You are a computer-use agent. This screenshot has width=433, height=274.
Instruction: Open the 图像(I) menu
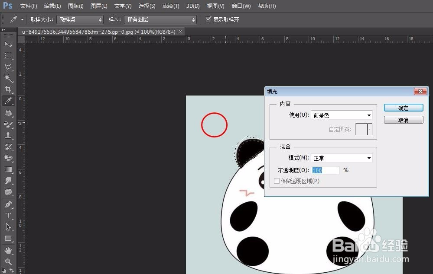76,6
